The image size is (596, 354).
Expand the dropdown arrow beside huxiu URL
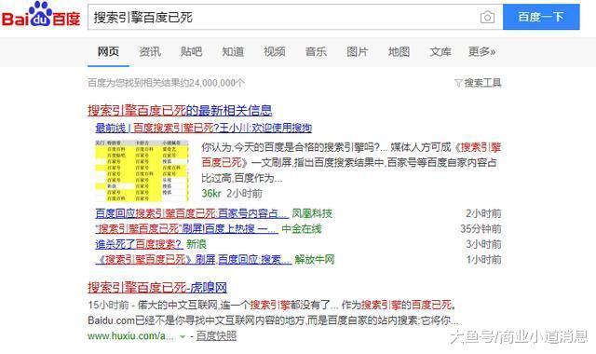tap(183, 336)
